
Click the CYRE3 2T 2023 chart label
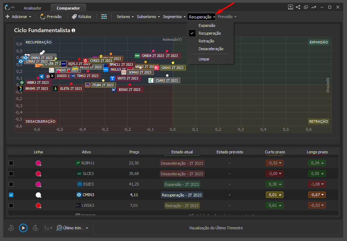click(101, 60)
